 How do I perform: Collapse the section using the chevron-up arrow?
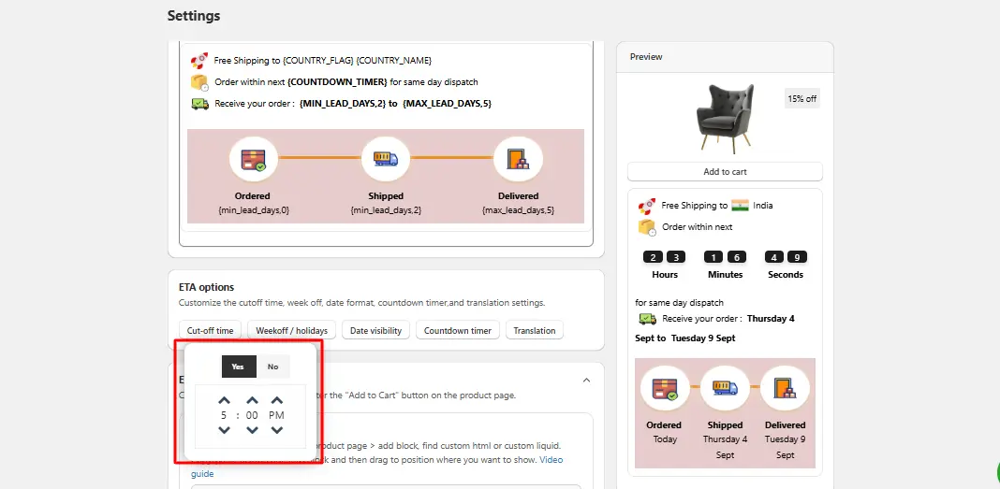point(587,381)
